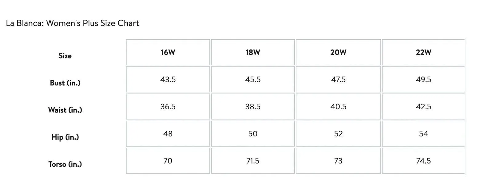
Task: Select the Waist (in.) row label
Action: pos(65,110)
